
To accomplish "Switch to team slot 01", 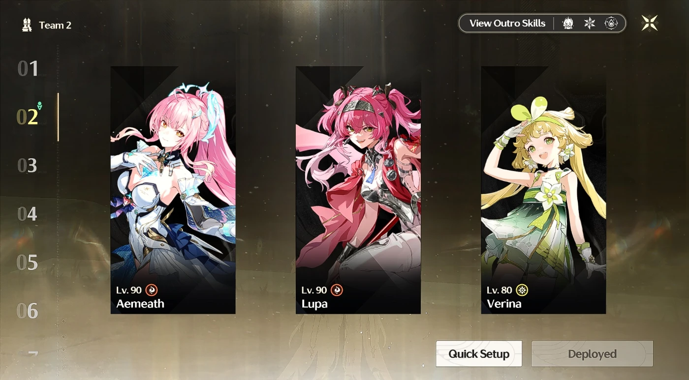I will pyautogui.click(x=28, y=69).
